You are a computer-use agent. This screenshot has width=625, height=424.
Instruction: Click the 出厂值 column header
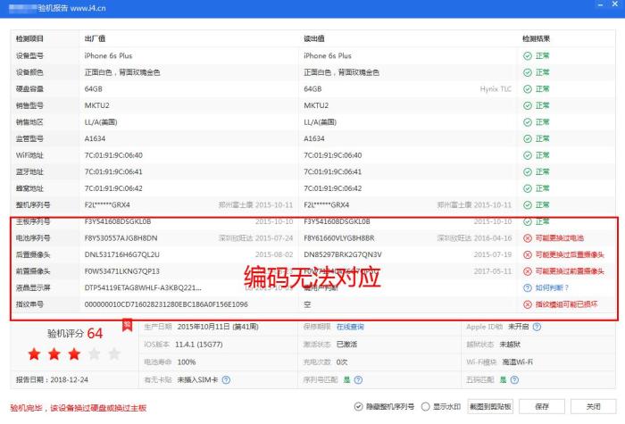(95, 38)
